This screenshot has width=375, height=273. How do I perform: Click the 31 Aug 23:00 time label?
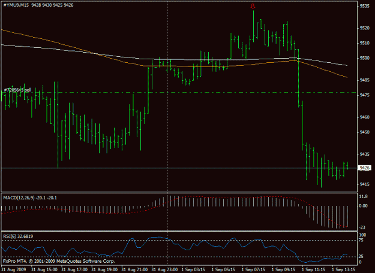[x=164, y=269]
